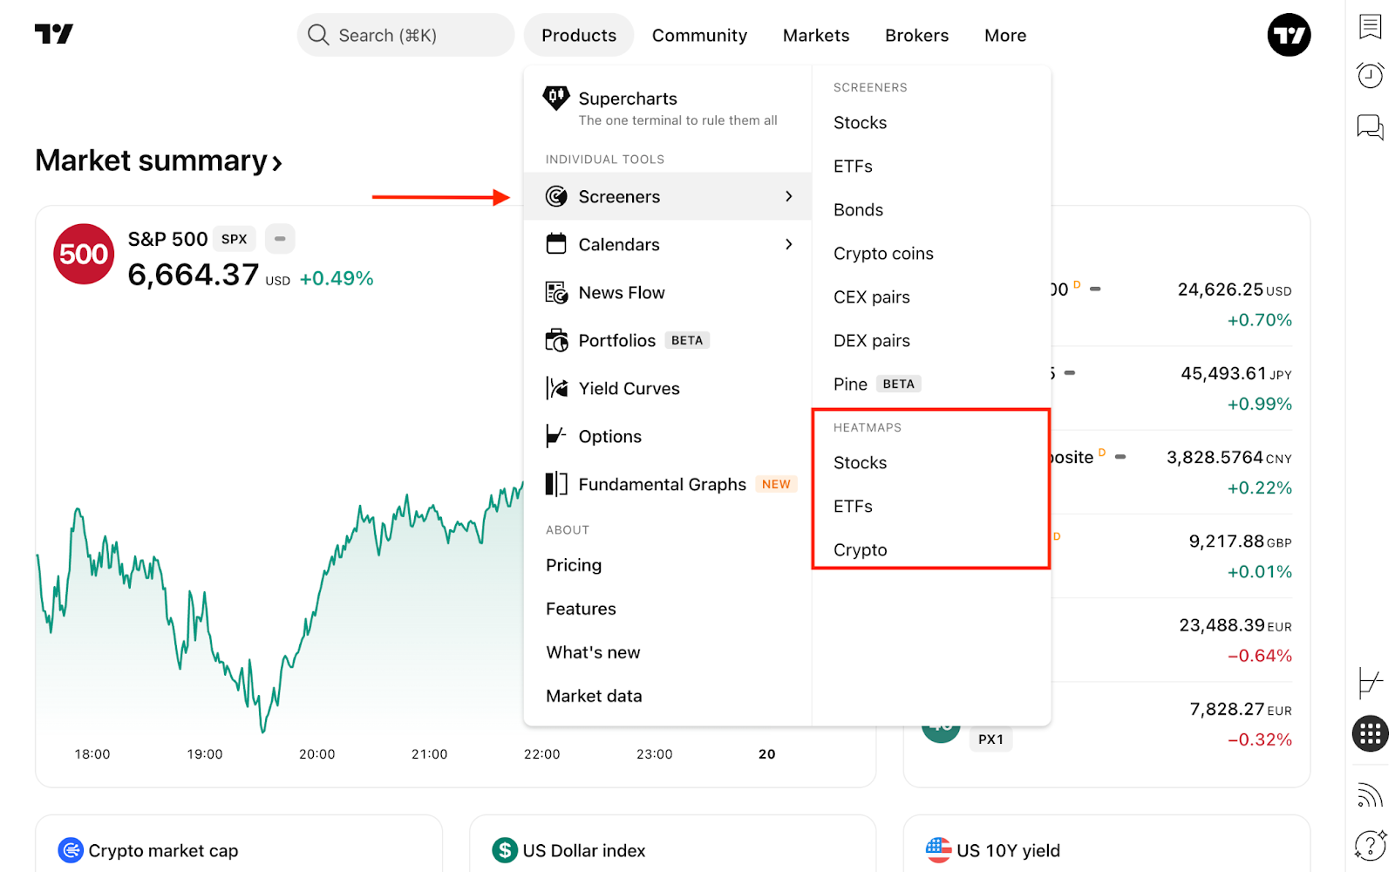Viewport: 1395px width, 872px height.
Task: Open the Markets menu
Action: pos(816,35)
